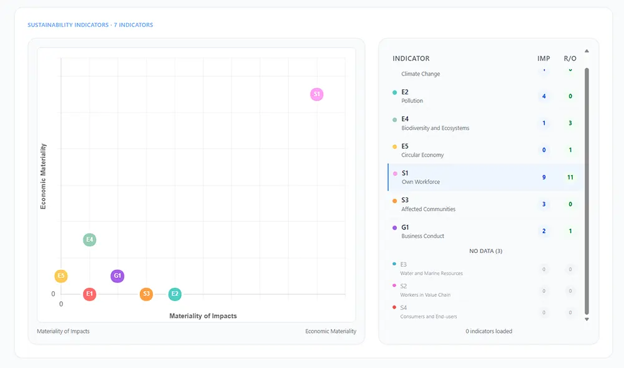624x368 pixels.
Task: Select the orange S3 chart marker
Action: 146,294
